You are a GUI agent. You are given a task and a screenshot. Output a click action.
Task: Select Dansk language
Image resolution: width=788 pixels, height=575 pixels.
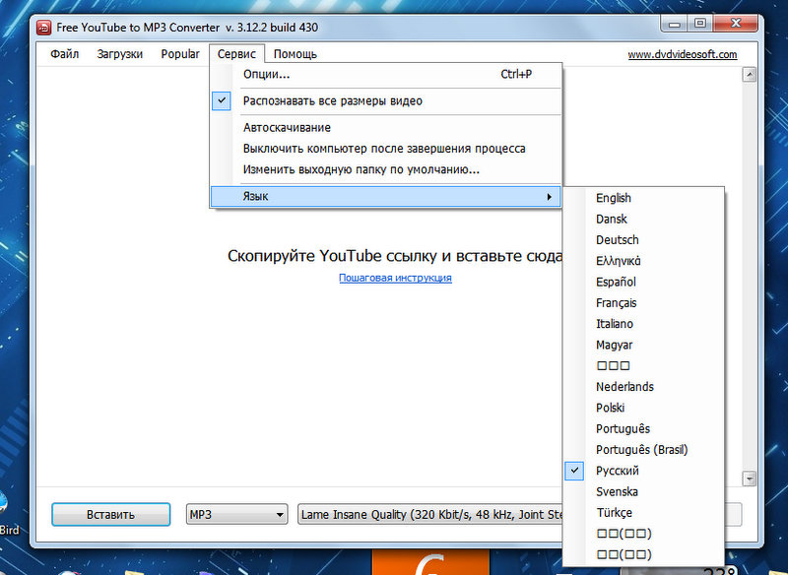coord(644,219)
